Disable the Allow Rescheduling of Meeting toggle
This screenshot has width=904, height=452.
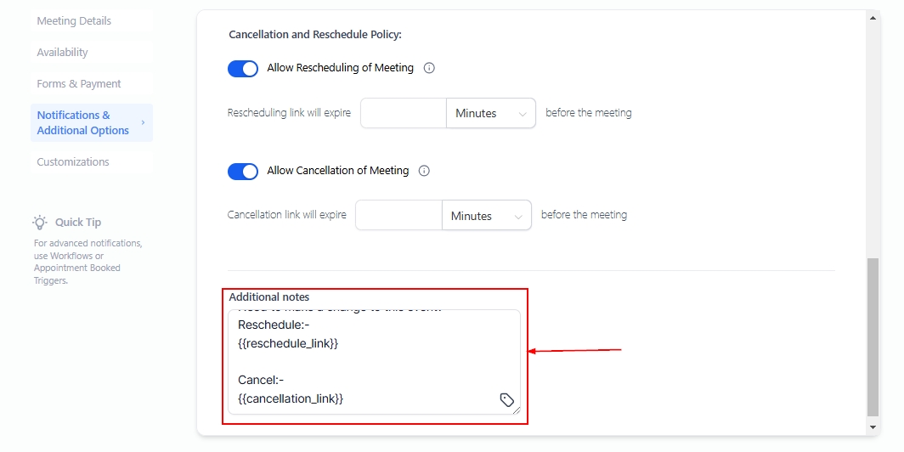[243, 69]
